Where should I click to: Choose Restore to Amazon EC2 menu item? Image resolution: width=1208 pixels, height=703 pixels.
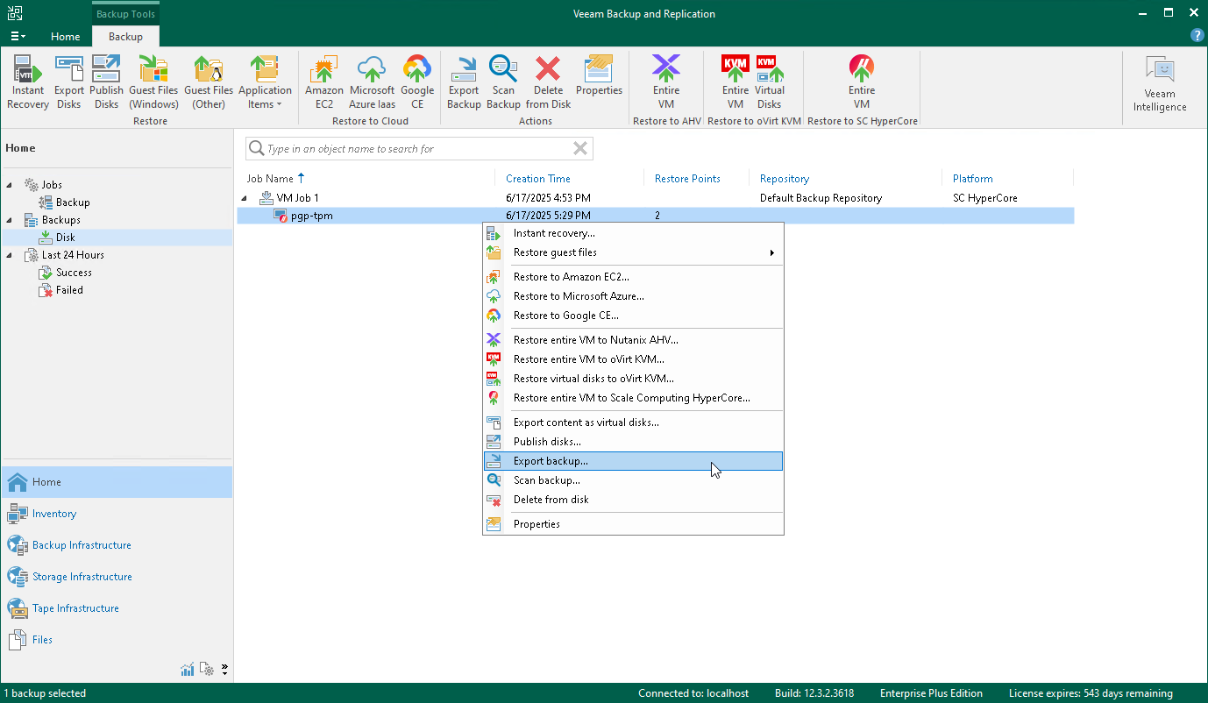point(633,277)
